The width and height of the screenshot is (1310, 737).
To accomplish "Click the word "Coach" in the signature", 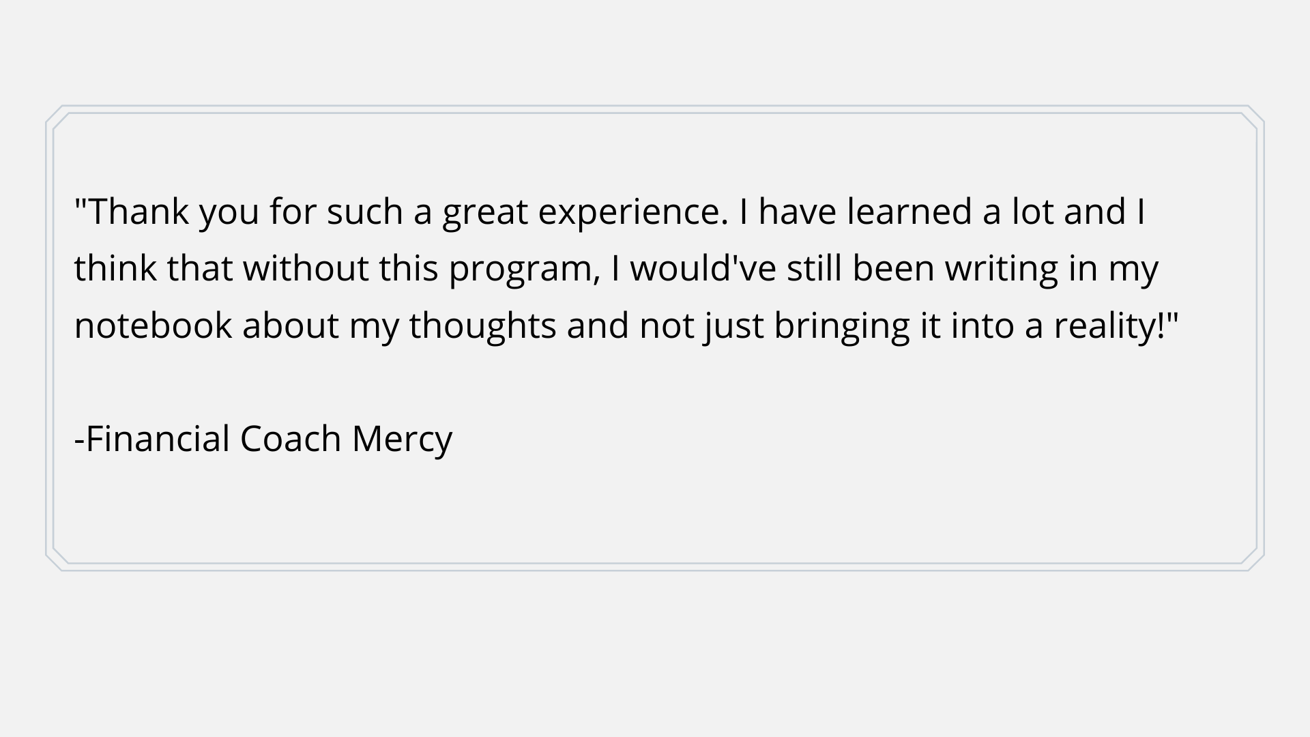I will 291,438.
